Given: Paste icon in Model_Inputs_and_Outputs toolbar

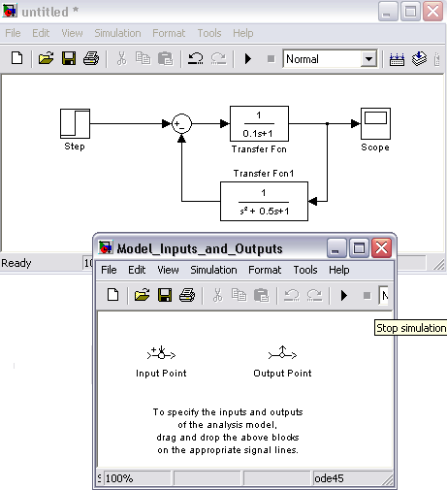Looking at the screenshot, I should 261,296.
